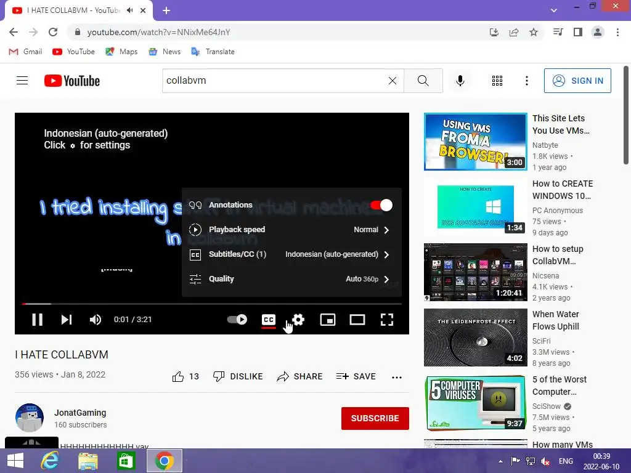Go to the YouTube home logo
The height and width of the screenshot is (473, 631).
72,81
